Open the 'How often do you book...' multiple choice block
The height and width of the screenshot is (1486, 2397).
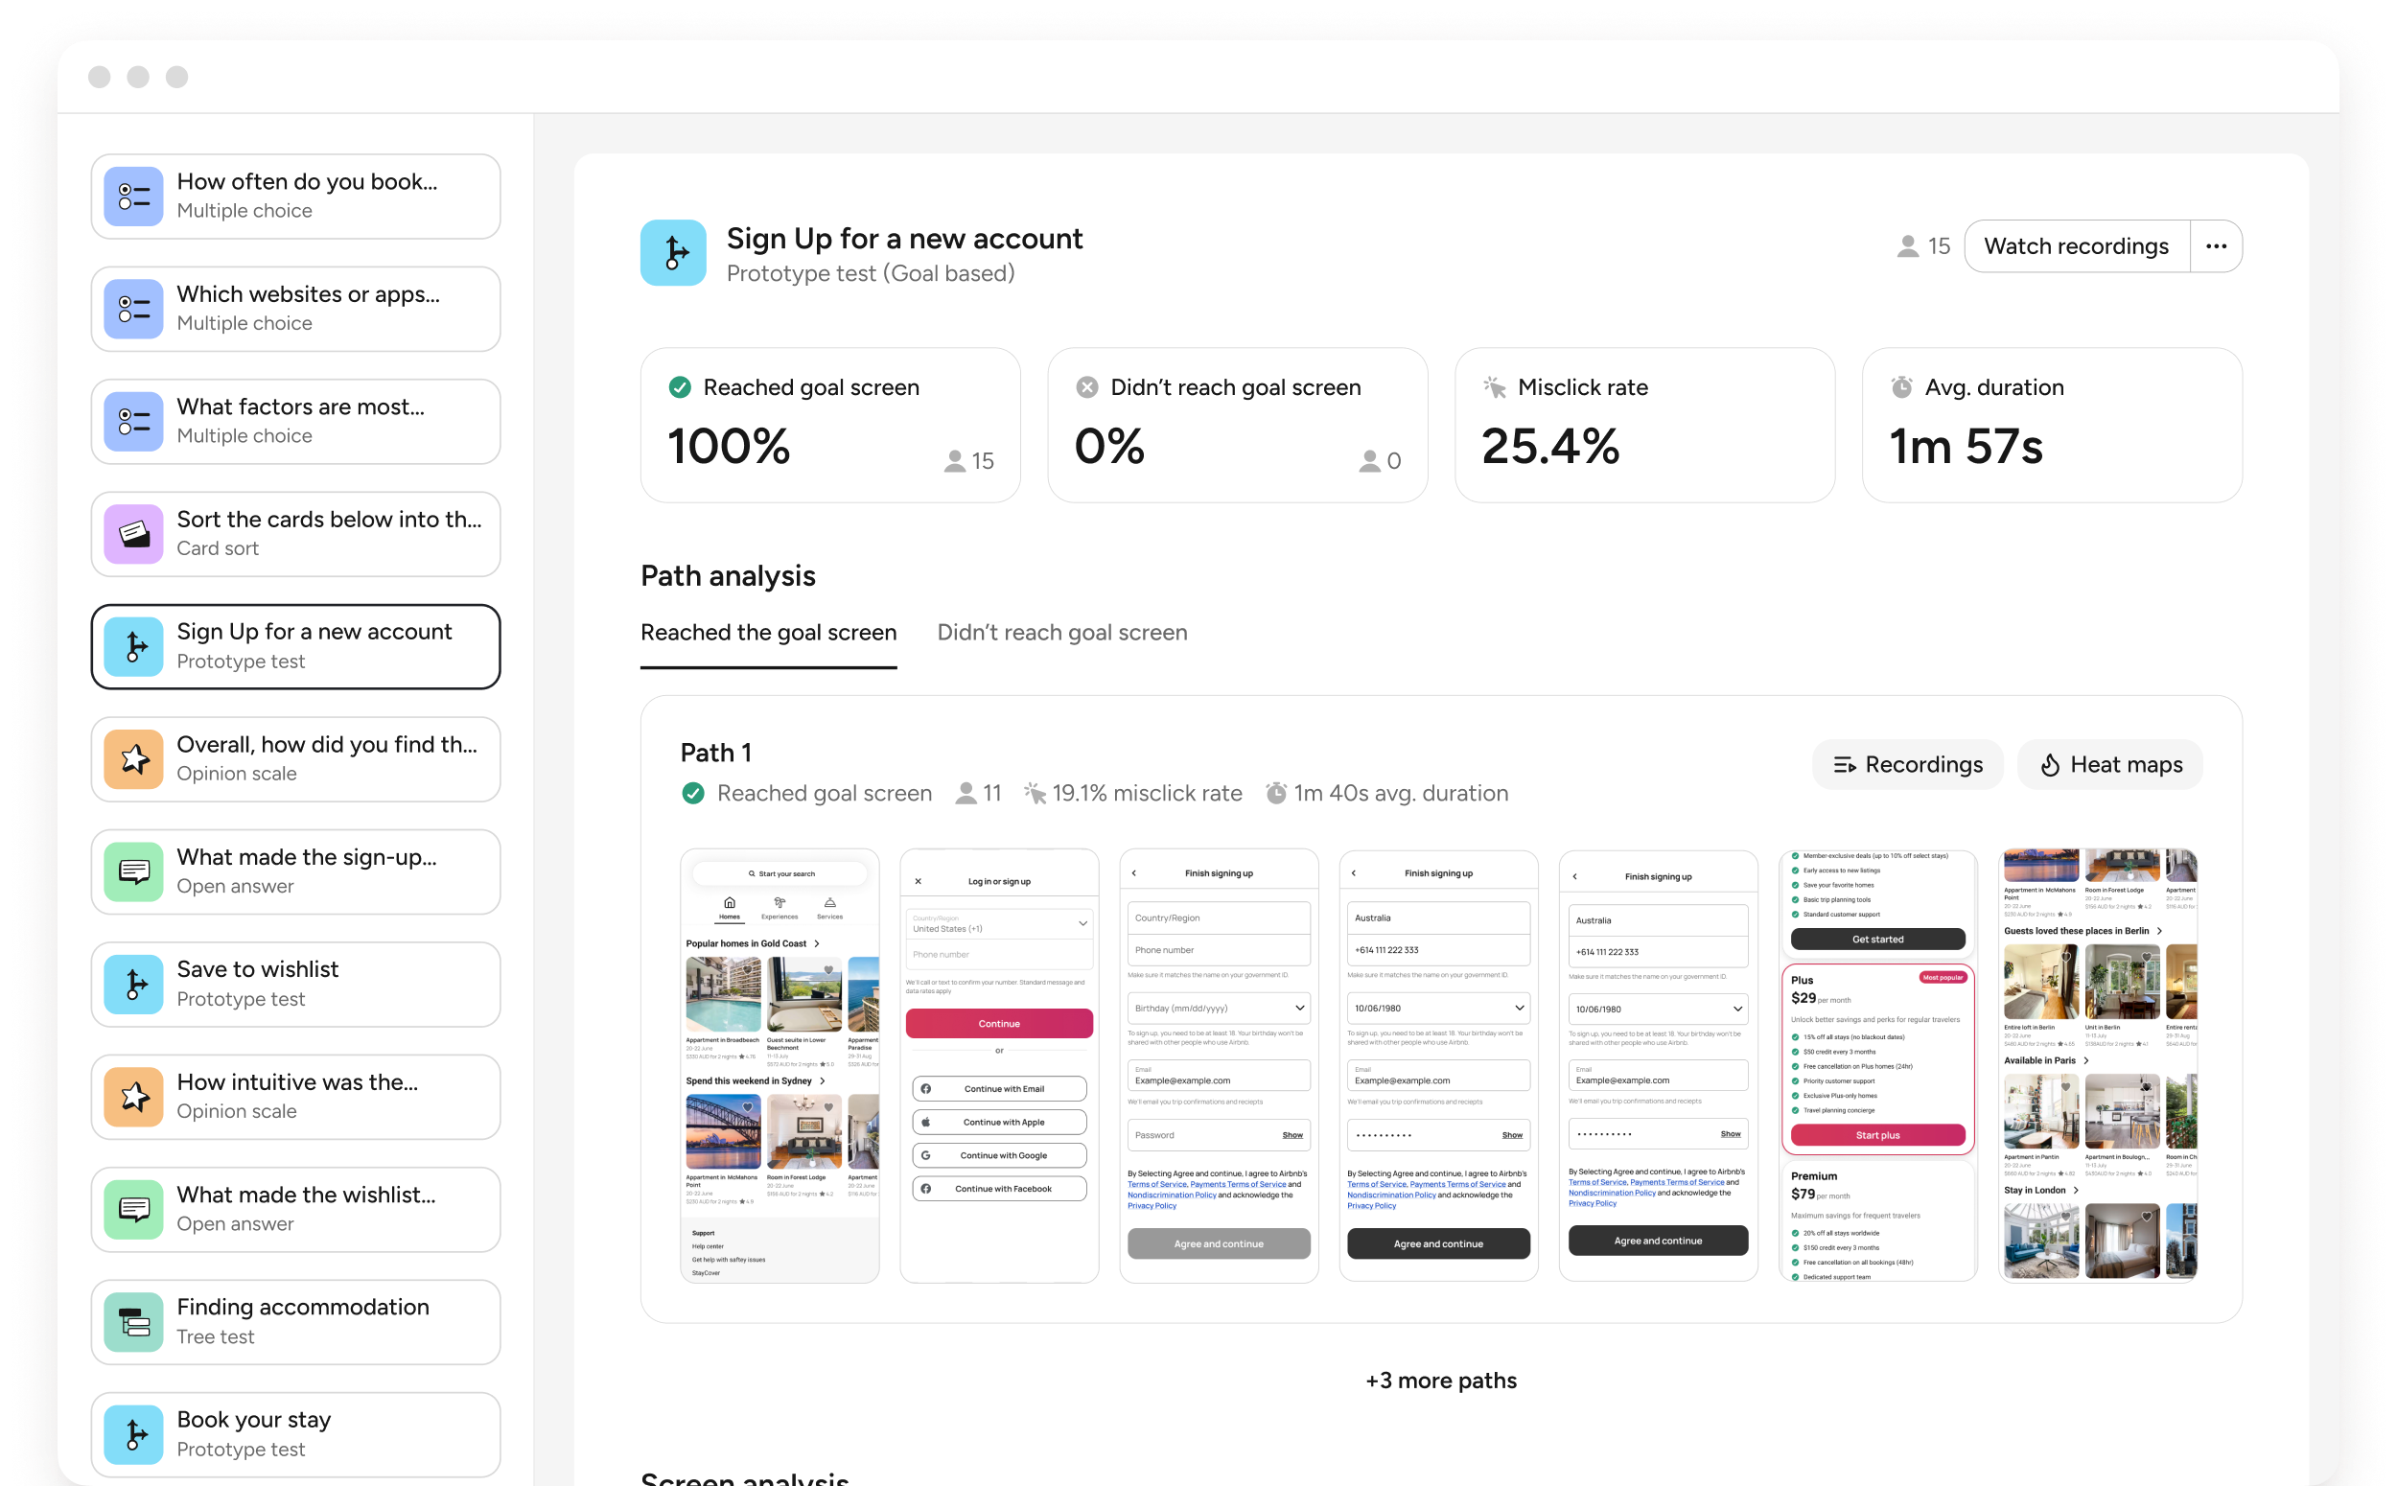296,196
